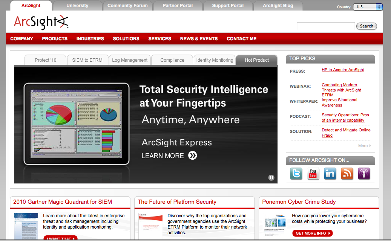Click the LEARN MORE banner text

[163, 156]
